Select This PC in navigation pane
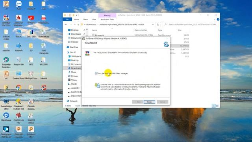 [73, 52]
